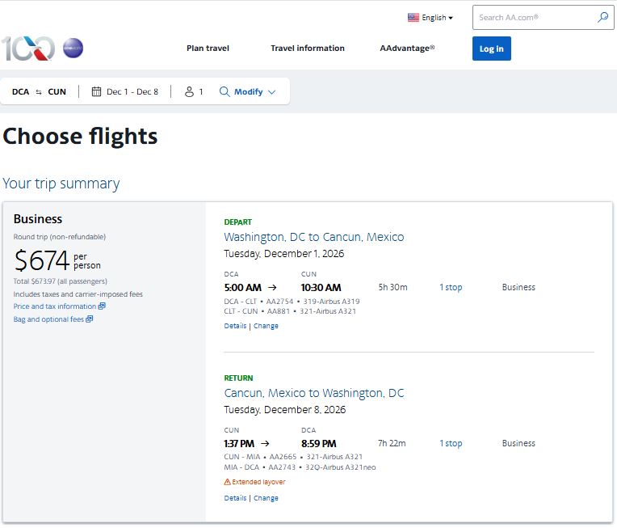617x528 pixels.
Task: Click the round-trip arrows between DCA and CUN
Action: [39, 92]
